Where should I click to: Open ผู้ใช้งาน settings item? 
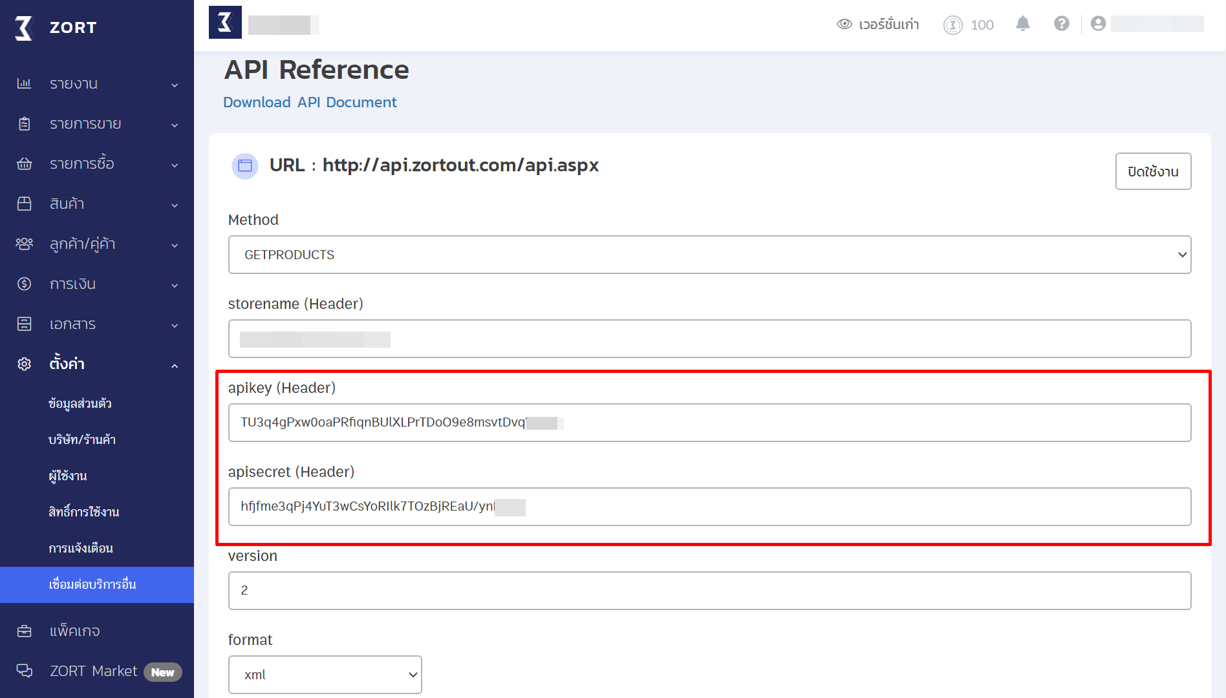tap(68, 476)
